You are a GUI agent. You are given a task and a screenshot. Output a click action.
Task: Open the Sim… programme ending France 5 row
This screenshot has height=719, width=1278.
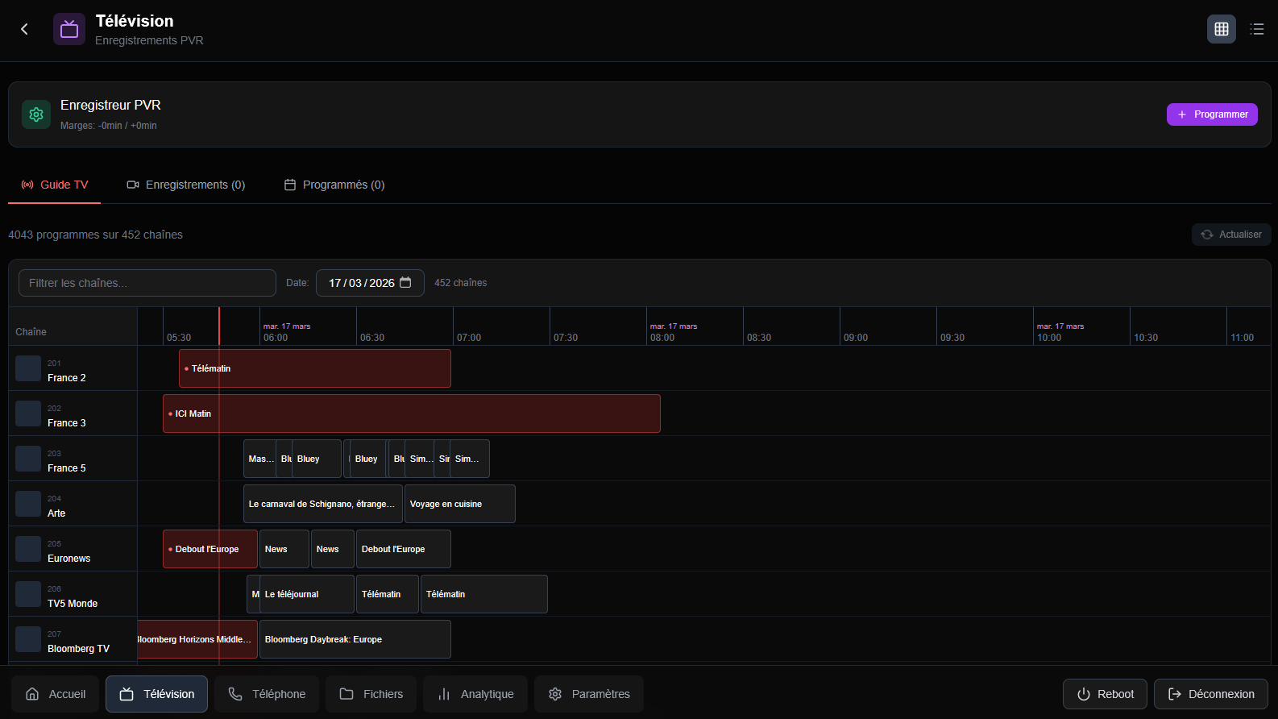click(x=470, y=459)
